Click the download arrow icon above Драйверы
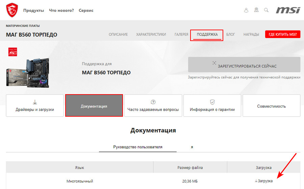The height and width of the screenshot is (189, 304). point(35,102)
